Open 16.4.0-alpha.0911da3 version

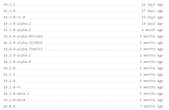tap(23, 36)
